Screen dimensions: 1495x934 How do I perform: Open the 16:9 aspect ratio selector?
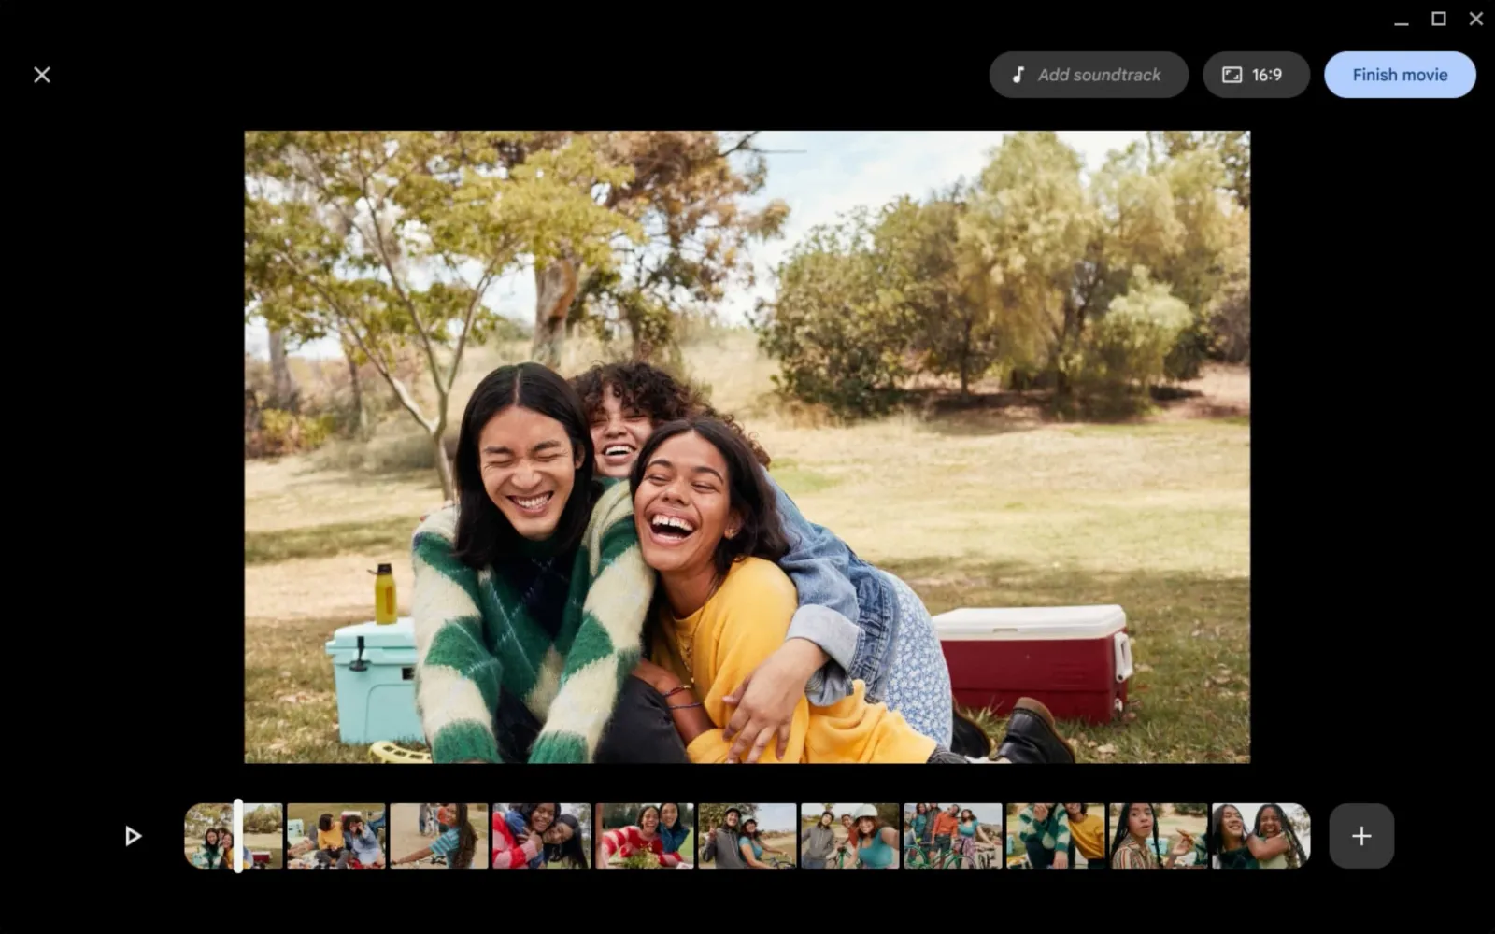tap(1255, 75)
